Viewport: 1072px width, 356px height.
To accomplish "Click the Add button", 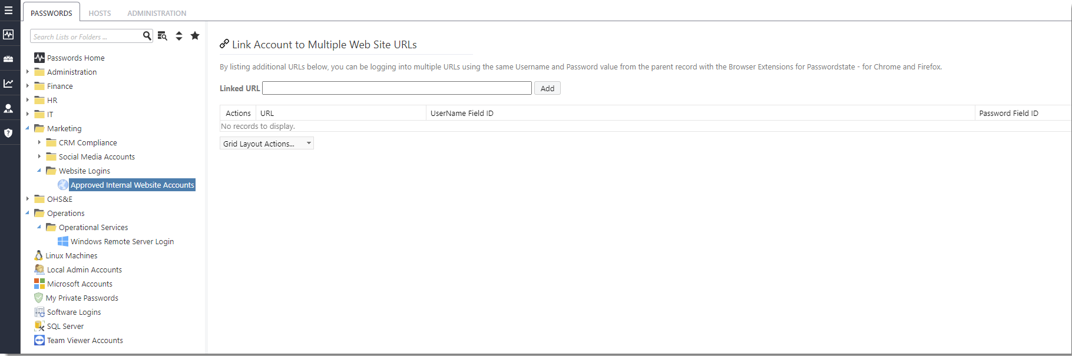I will [547, 88].
